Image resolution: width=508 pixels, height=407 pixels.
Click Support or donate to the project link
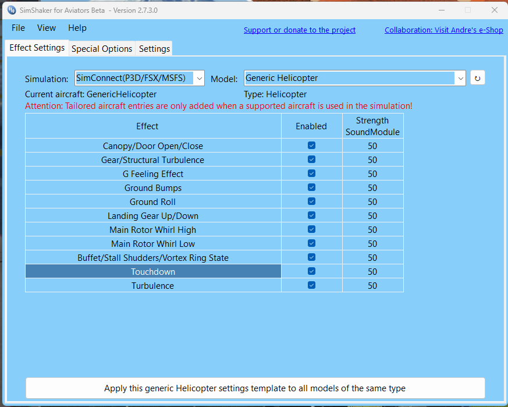pyautogui.click(x=299, y=30)
